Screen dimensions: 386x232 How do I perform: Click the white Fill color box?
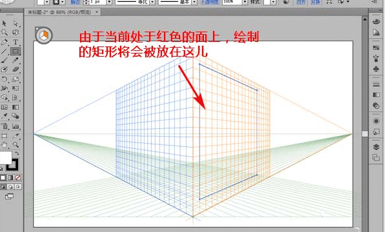(x=5, y=158)
